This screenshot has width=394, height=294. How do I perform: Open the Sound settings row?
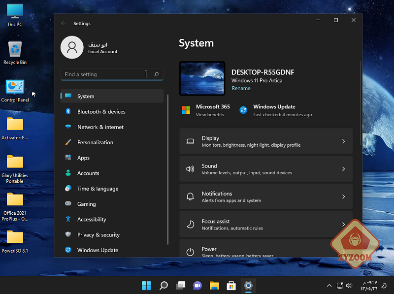(x=266, y=169)
